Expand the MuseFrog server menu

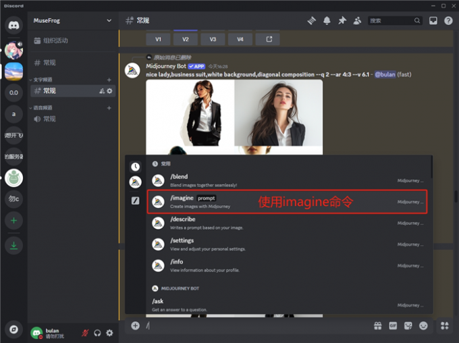pos(73,20)
